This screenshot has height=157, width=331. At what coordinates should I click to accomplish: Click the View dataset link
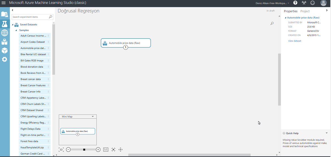(x=295, y=41)
